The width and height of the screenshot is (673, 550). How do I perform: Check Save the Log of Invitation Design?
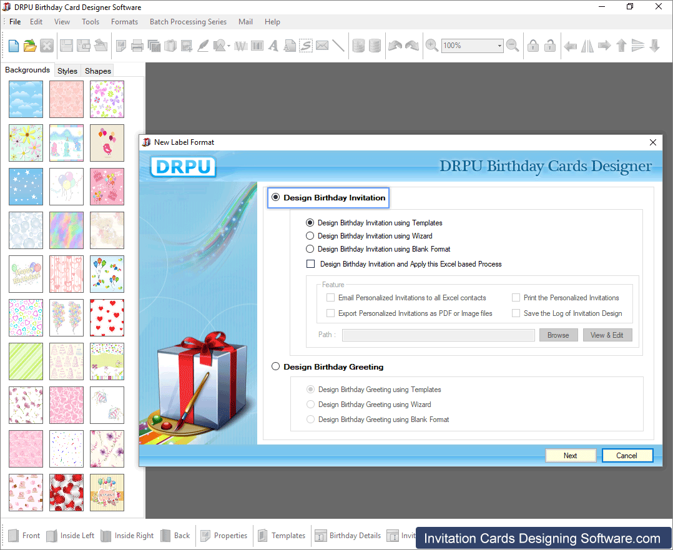(x=516, y=313)
